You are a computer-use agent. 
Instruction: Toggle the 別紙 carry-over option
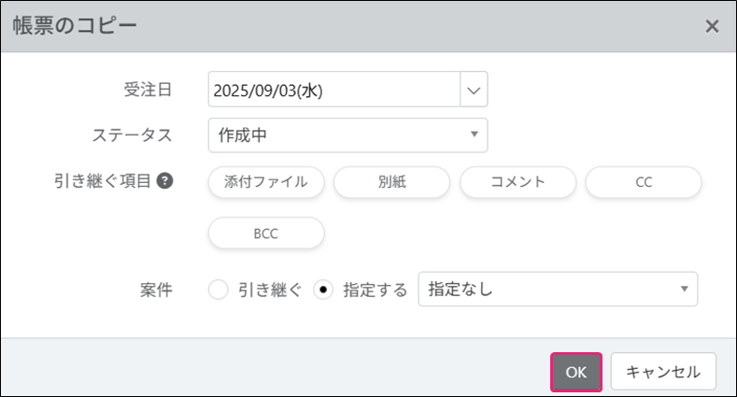pos(391,182)
